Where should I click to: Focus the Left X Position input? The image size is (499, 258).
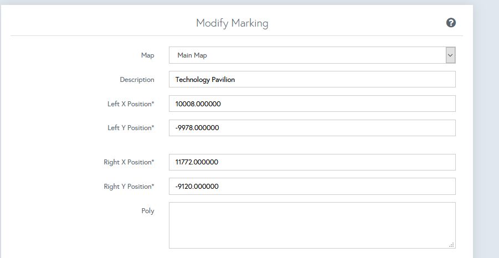click(x=312, y=104)
